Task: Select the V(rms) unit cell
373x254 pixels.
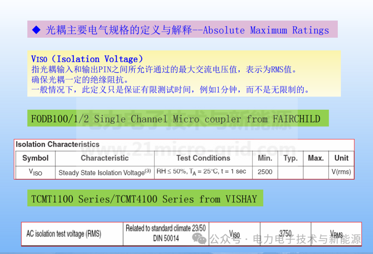Action: tap(341, 172)
